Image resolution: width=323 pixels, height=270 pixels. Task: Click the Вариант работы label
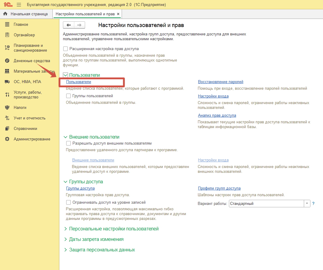(x=212, y=204)
